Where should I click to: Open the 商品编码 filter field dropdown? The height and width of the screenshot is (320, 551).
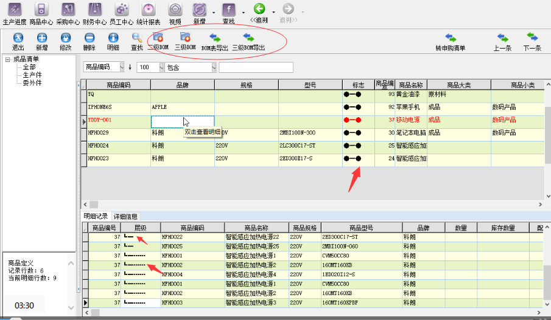(122, 67)
